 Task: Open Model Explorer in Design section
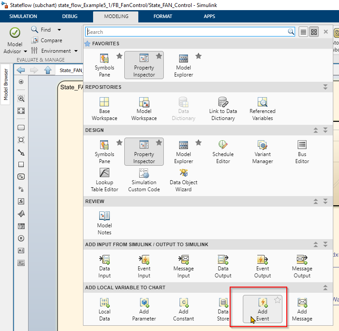[184, 152]
